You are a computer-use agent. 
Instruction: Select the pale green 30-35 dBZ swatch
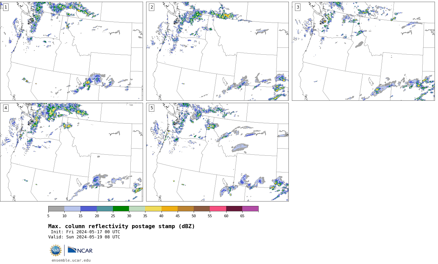[x=137, y=209]
